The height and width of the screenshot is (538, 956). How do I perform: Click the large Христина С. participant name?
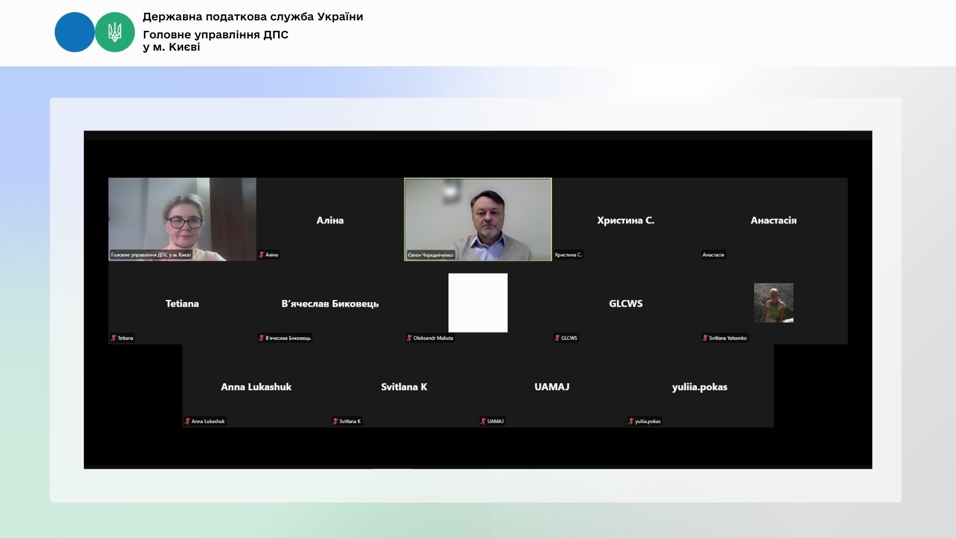(625, 220)
